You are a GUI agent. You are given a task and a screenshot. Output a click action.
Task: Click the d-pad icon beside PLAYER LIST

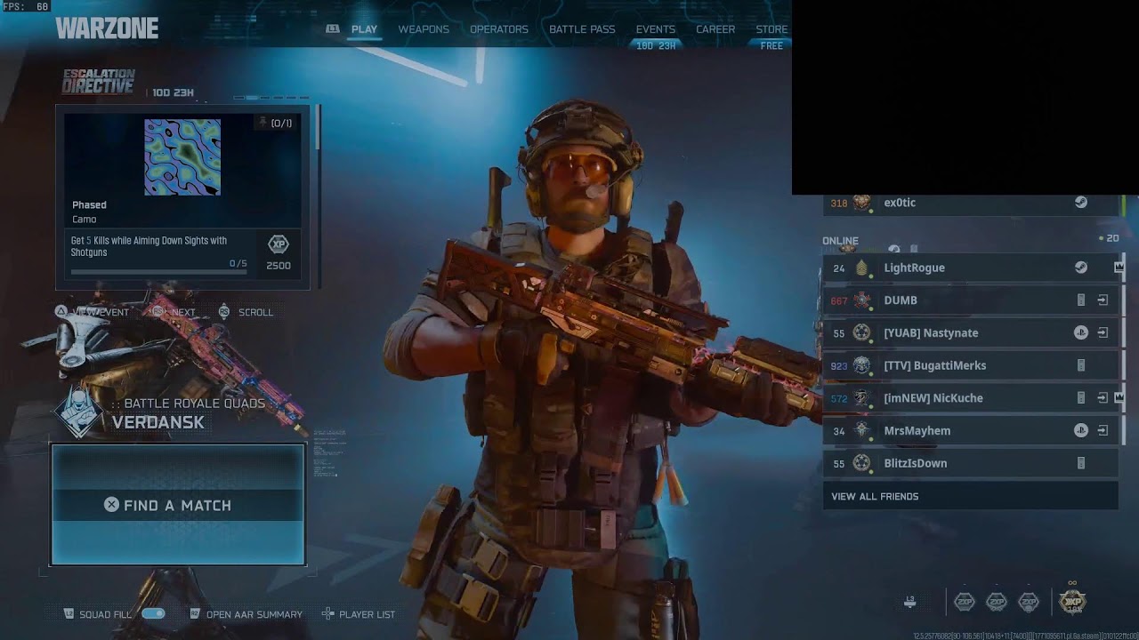tap(327, 614)
